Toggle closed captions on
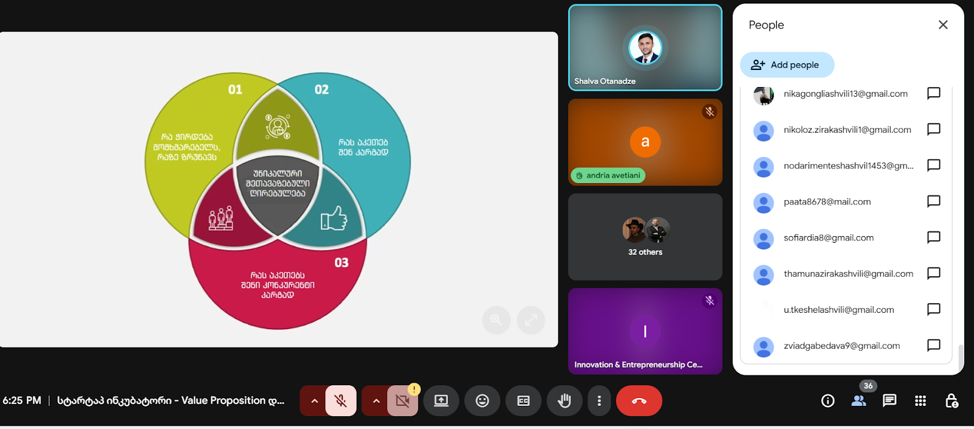Viewport: 974px width, 429px height. point(524,401)
